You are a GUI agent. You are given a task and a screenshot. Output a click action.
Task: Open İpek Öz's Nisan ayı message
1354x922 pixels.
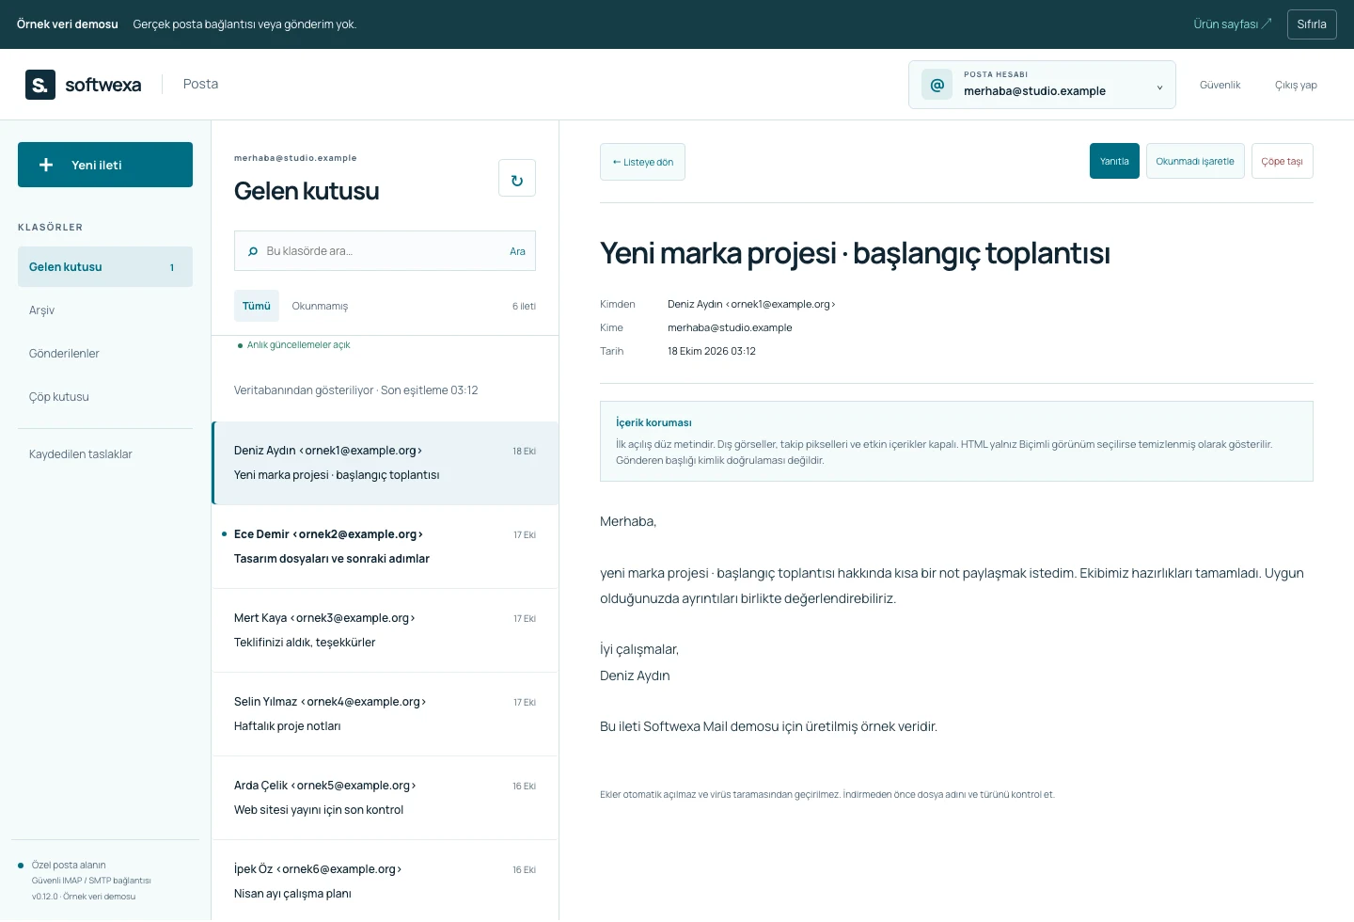[x=386, y=882]
